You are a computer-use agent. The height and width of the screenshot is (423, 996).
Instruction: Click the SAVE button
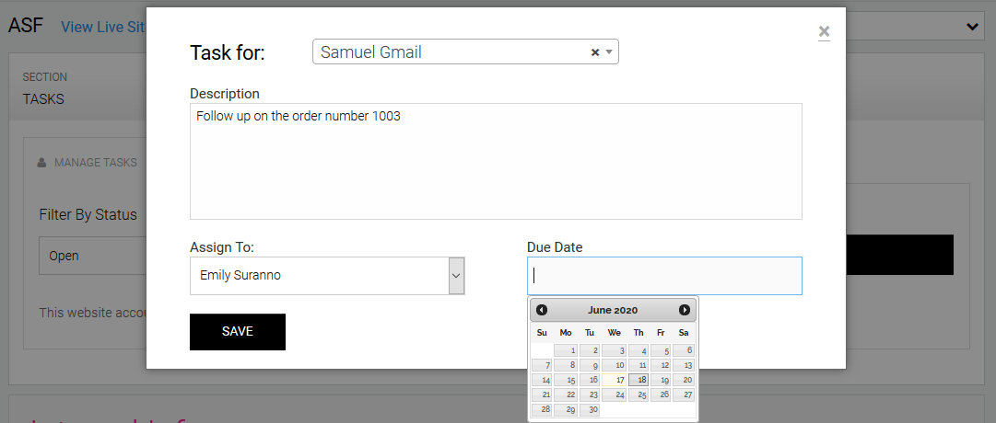[x=238, y=332]
